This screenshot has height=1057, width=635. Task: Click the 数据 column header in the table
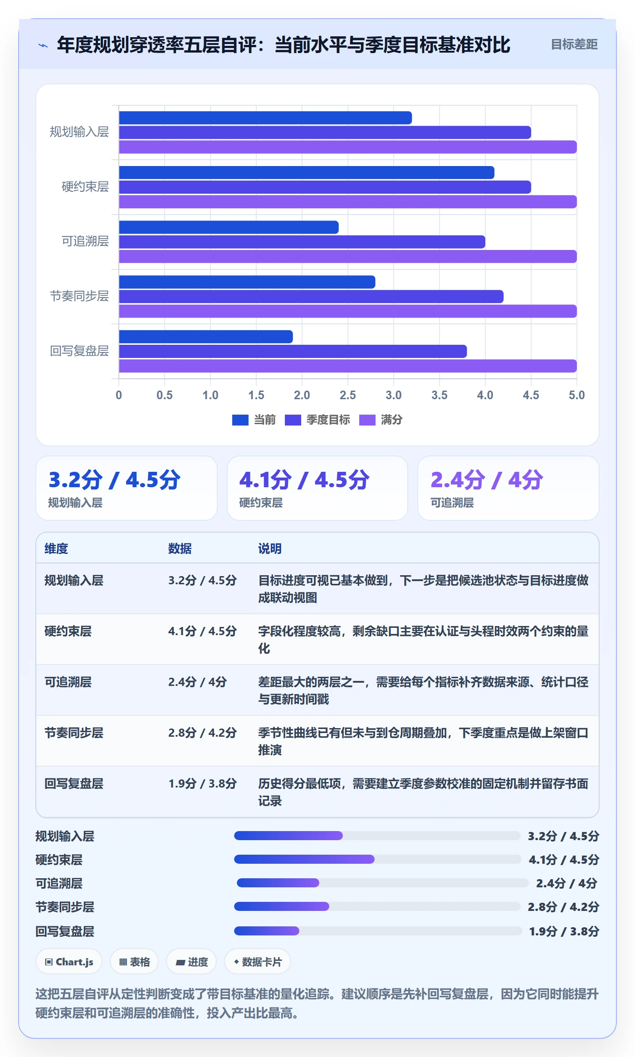[180, 548]
